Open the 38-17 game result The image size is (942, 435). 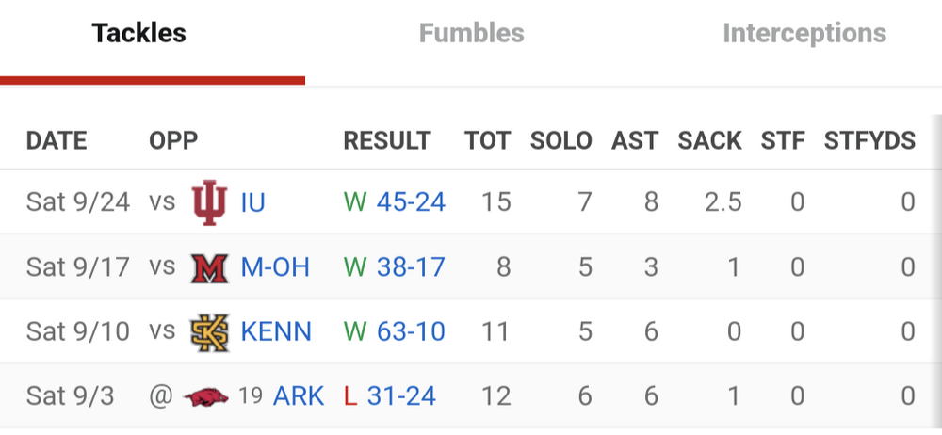[411, 267]
